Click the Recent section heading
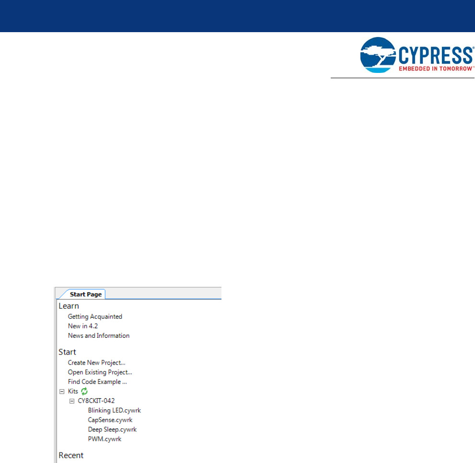Screen dimensions: 475x463 click(x=71, y=455)
